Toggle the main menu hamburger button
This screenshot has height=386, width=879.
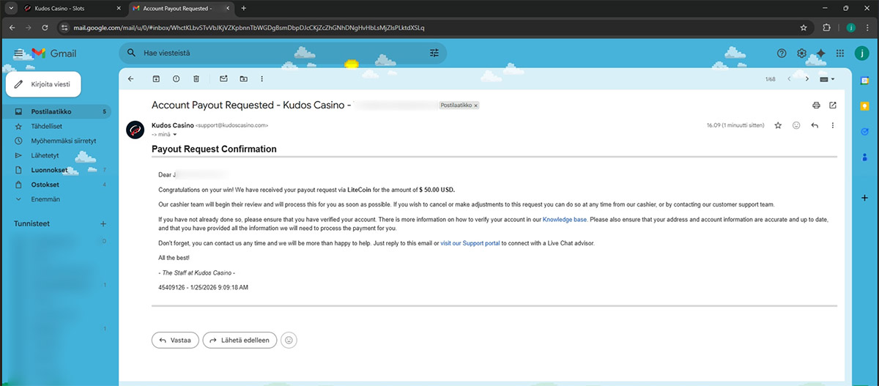(18, 53)
